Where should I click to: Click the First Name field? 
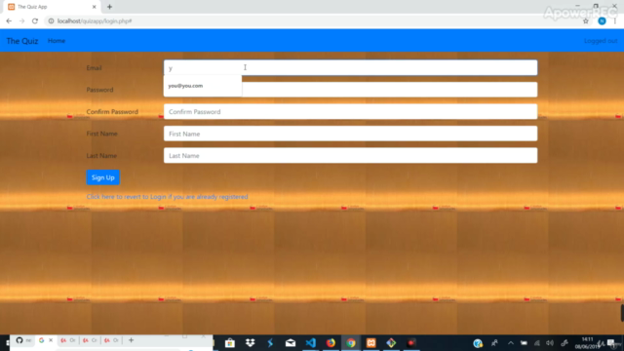pos(350,134)
